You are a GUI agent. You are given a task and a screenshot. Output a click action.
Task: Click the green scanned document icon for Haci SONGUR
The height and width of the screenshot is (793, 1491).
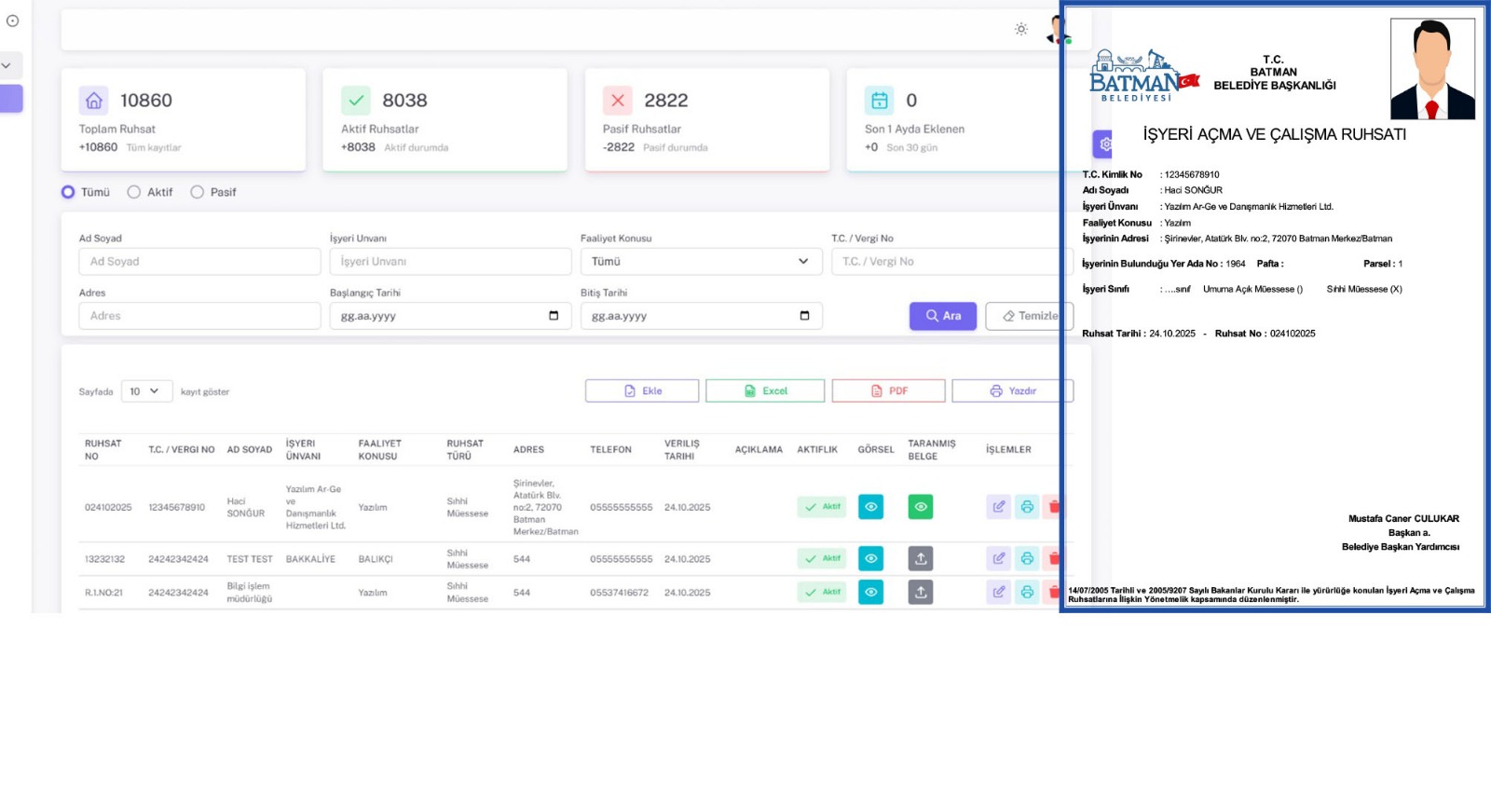(920, 507)
